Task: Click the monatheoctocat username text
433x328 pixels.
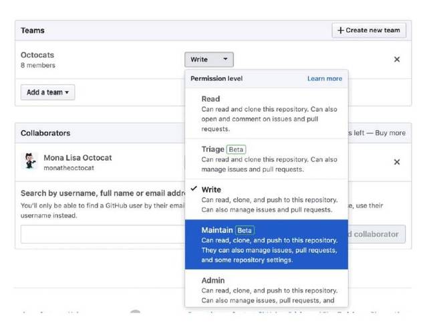Action: [69, 168]
